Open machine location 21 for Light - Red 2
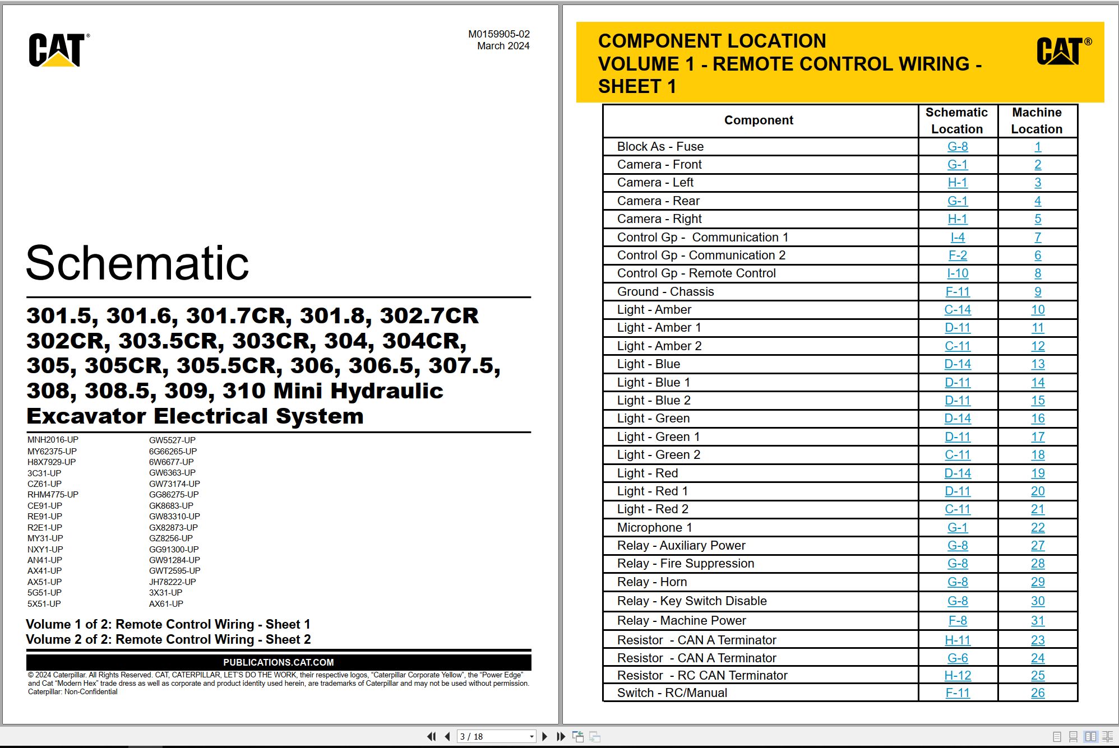 click(1038, 509)
